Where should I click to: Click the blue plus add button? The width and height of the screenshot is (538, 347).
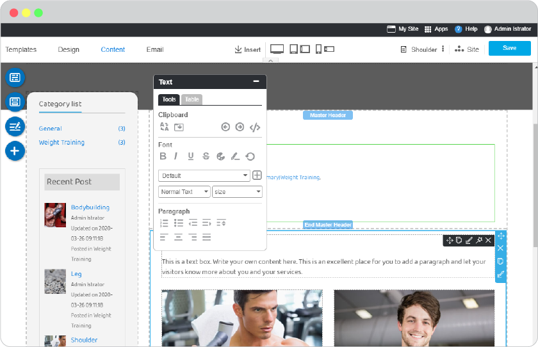point(15,151)
